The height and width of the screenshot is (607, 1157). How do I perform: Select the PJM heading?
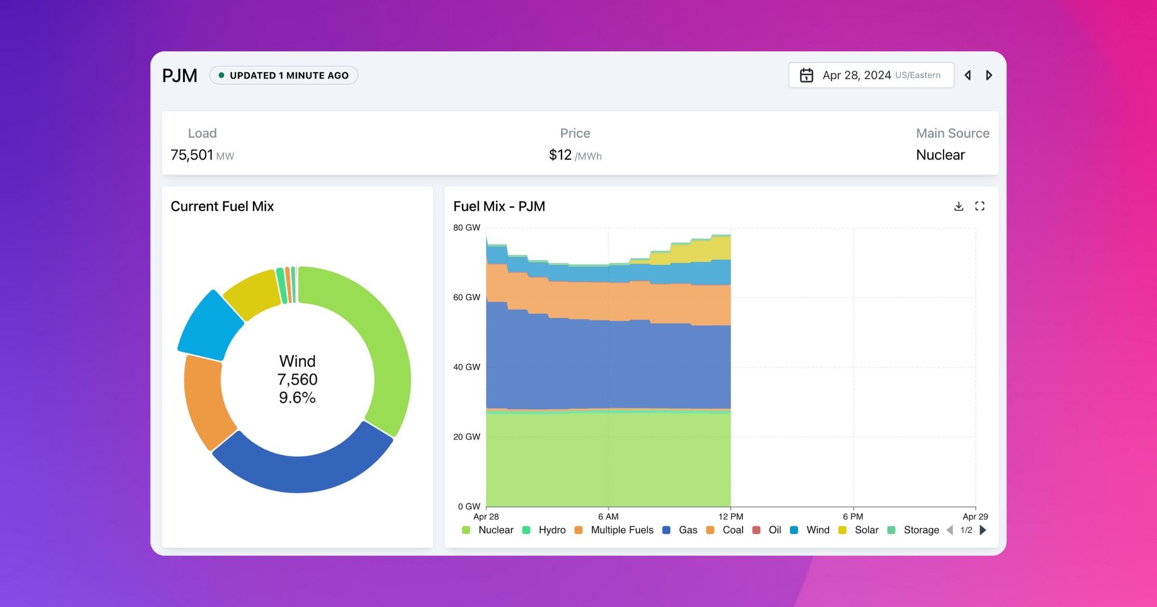(x=179, y=75)
